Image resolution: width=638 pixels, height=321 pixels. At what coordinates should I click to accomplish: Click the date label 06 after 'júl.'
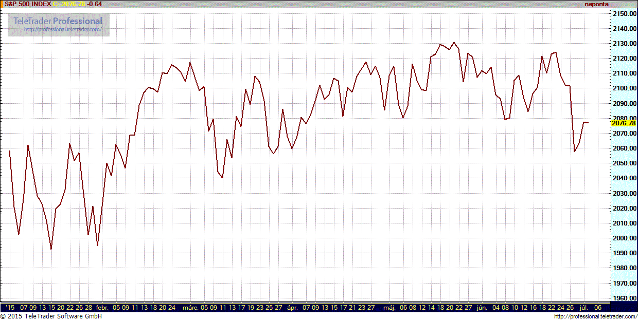(x=598, y=308)
